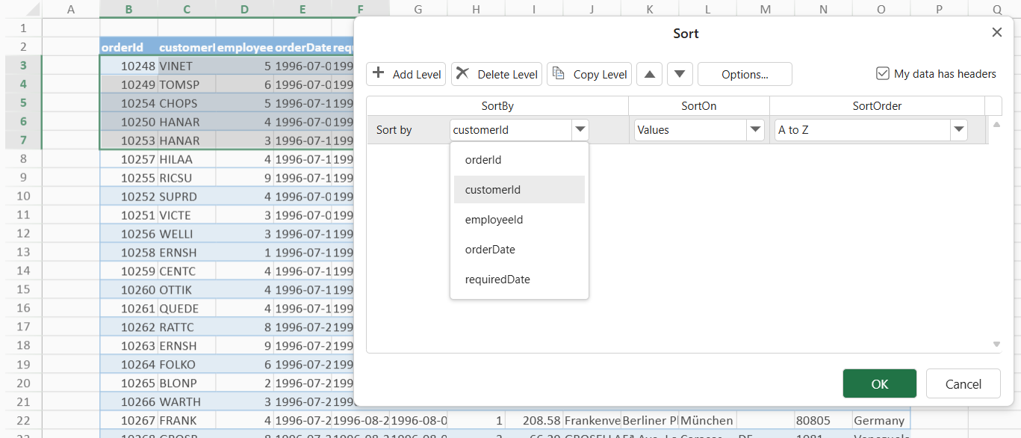Screen dimensions: 1021x438
Task: Pick orderDate from the dropdown list
Action: pyautogui.click(x=490, y=250)
